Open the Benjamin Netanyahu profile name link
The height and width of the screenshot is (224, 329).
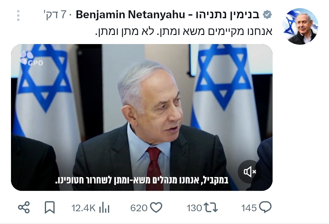pos(168,15)
